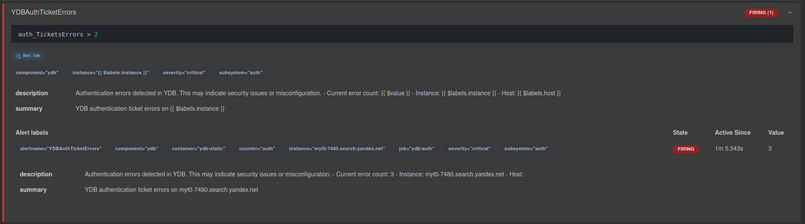
Task: Click the auth_TicketsErrors > 2 expression
Action: [x=58, y=34]
